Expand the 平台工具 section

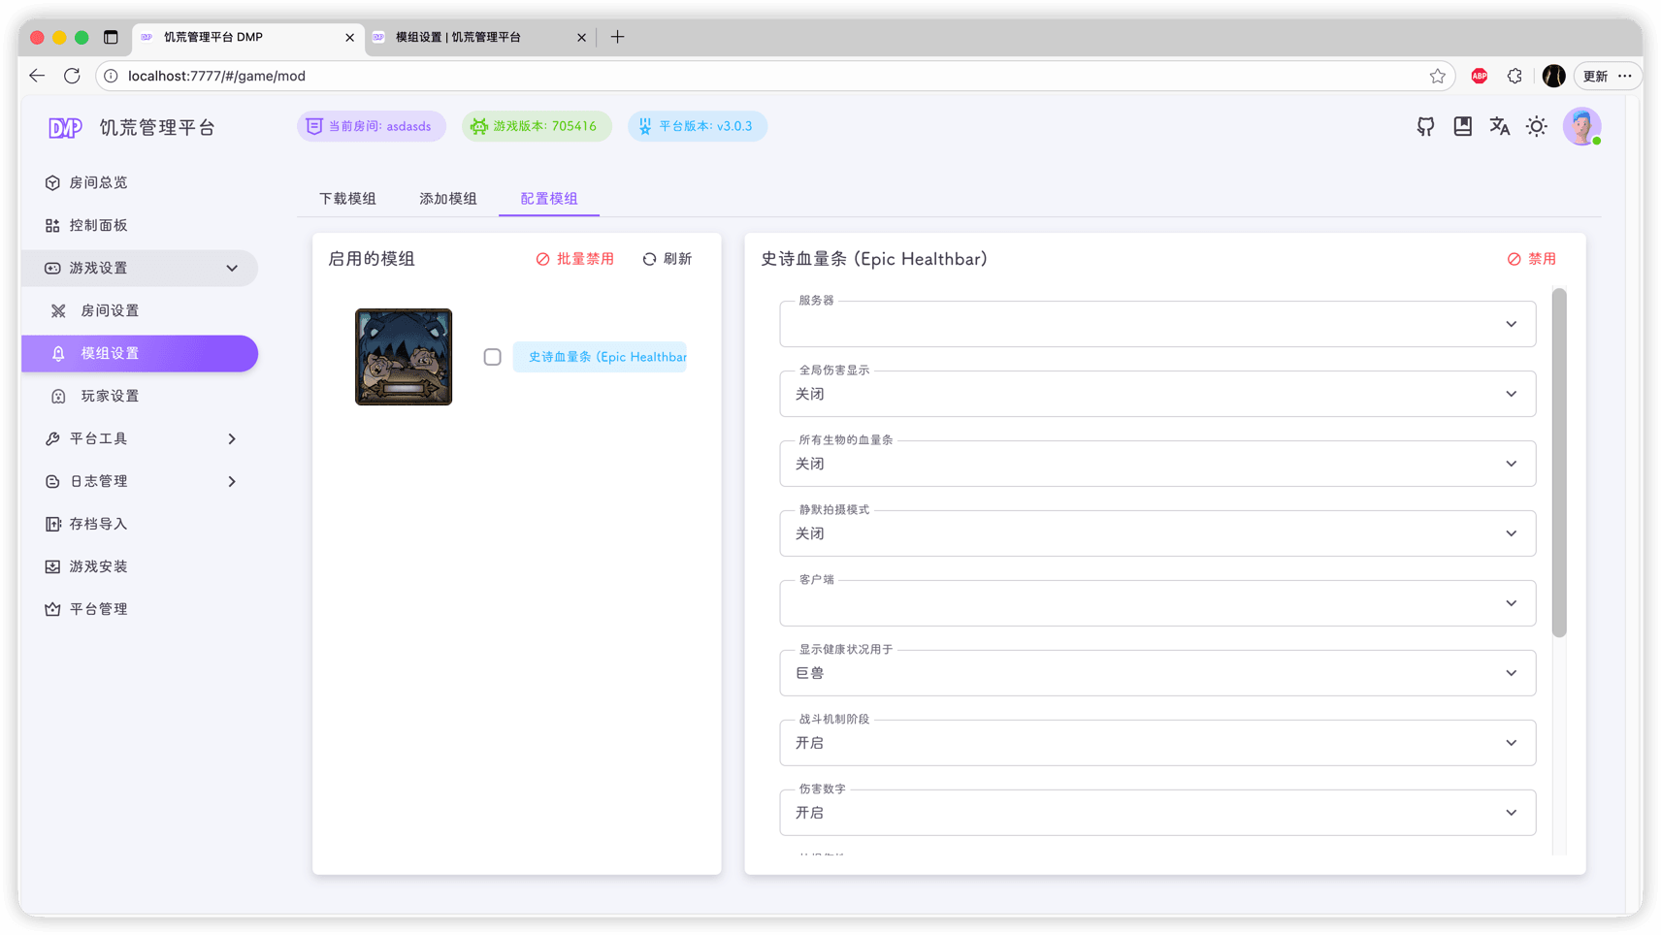coord(140,438)
